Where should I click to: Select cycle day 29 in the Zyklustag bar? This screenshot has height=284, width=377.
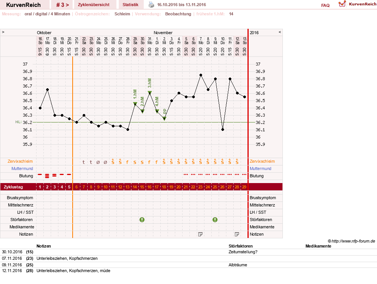click(x=244, y=187)
